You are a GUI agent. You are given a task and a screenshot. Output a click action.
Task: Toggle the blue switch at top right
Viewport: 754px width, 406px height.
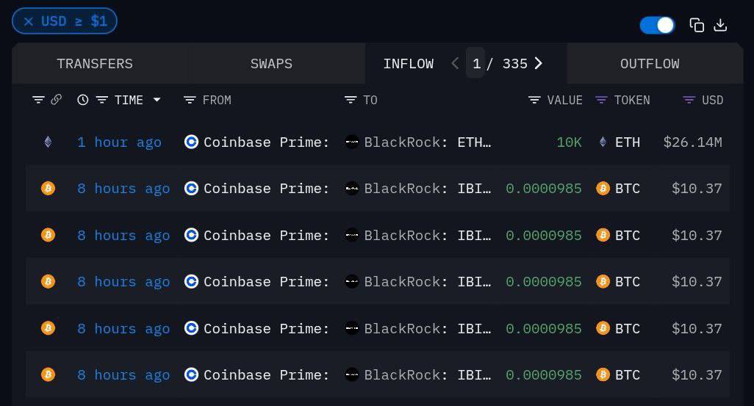[x=657, y=26]
